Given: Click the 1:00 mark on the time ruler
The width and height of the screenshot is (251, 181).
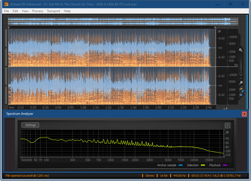Looking at the screenshot, I should point(83,107).
